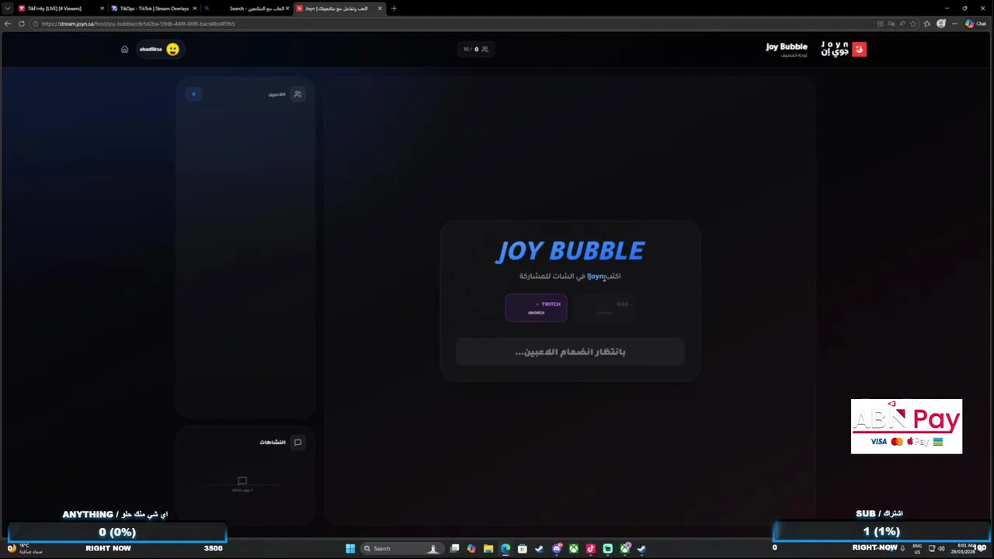Screen dimensions: 994x559
Task: Switch to TikOps Stream Overlays tab
Action: click(154, 9)
